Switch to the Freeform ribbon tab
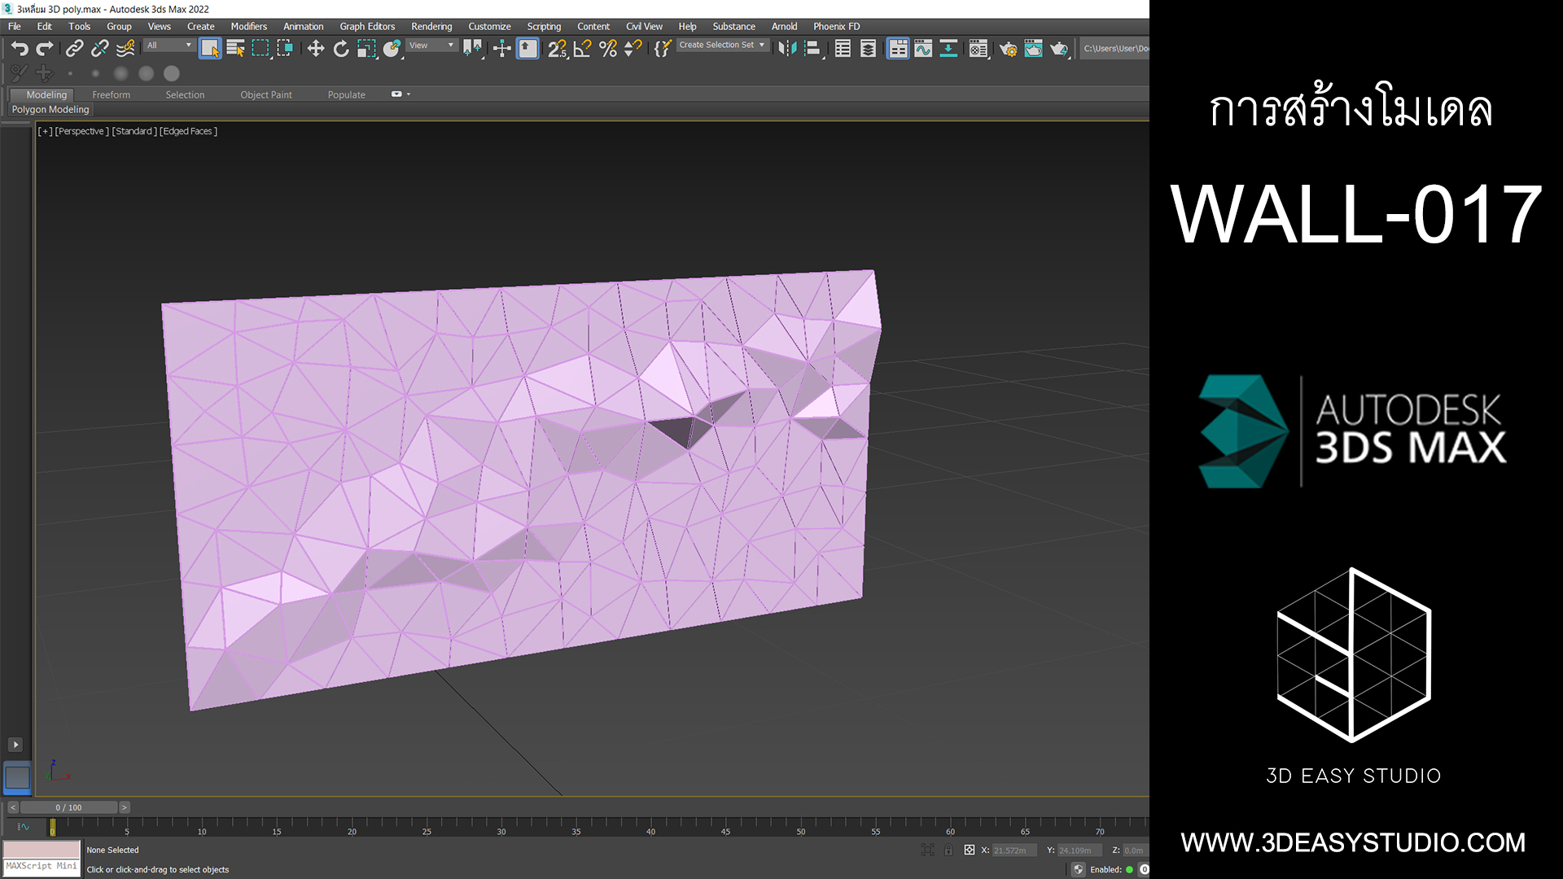1563x879 pixels. 111,94
